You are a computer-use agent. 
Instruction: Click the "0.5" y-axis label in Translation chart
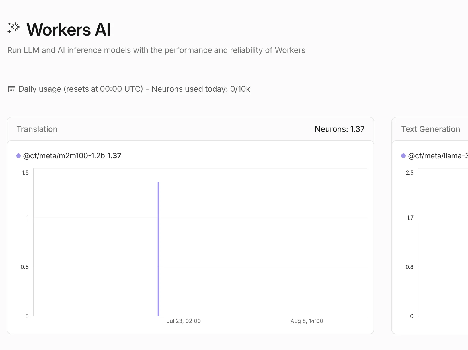pos(25,267)
